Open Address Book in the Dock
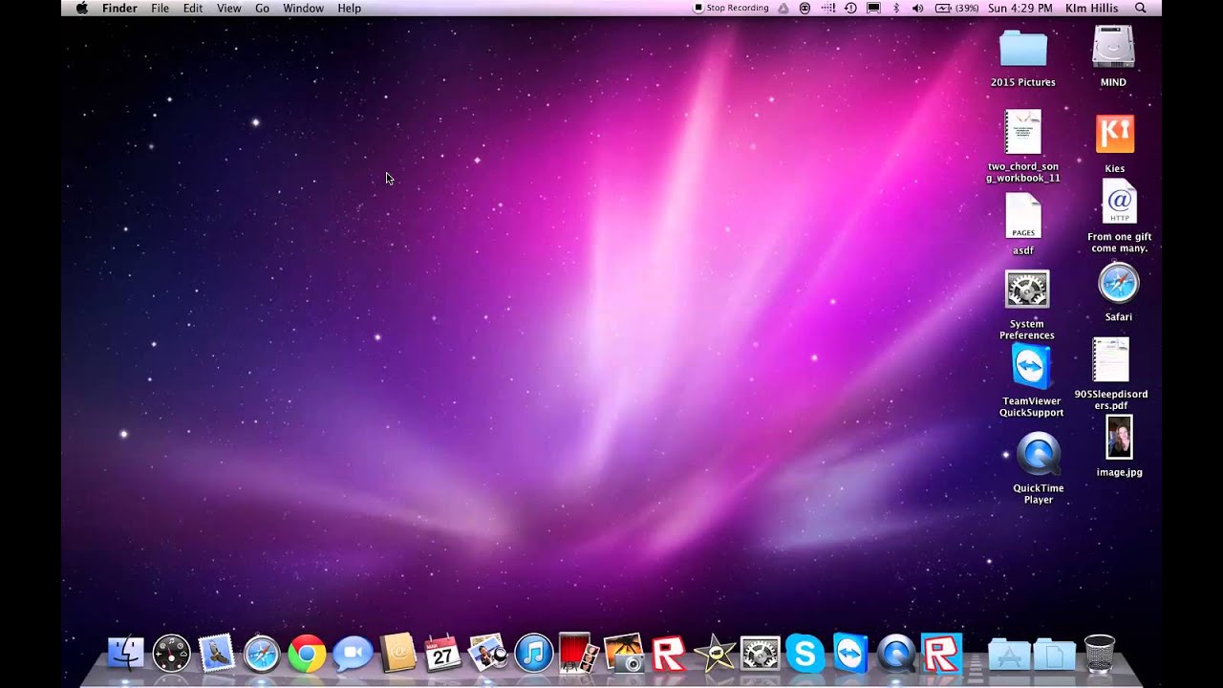The height and width of the screenshot is (688, 1223). coord(397,654)
